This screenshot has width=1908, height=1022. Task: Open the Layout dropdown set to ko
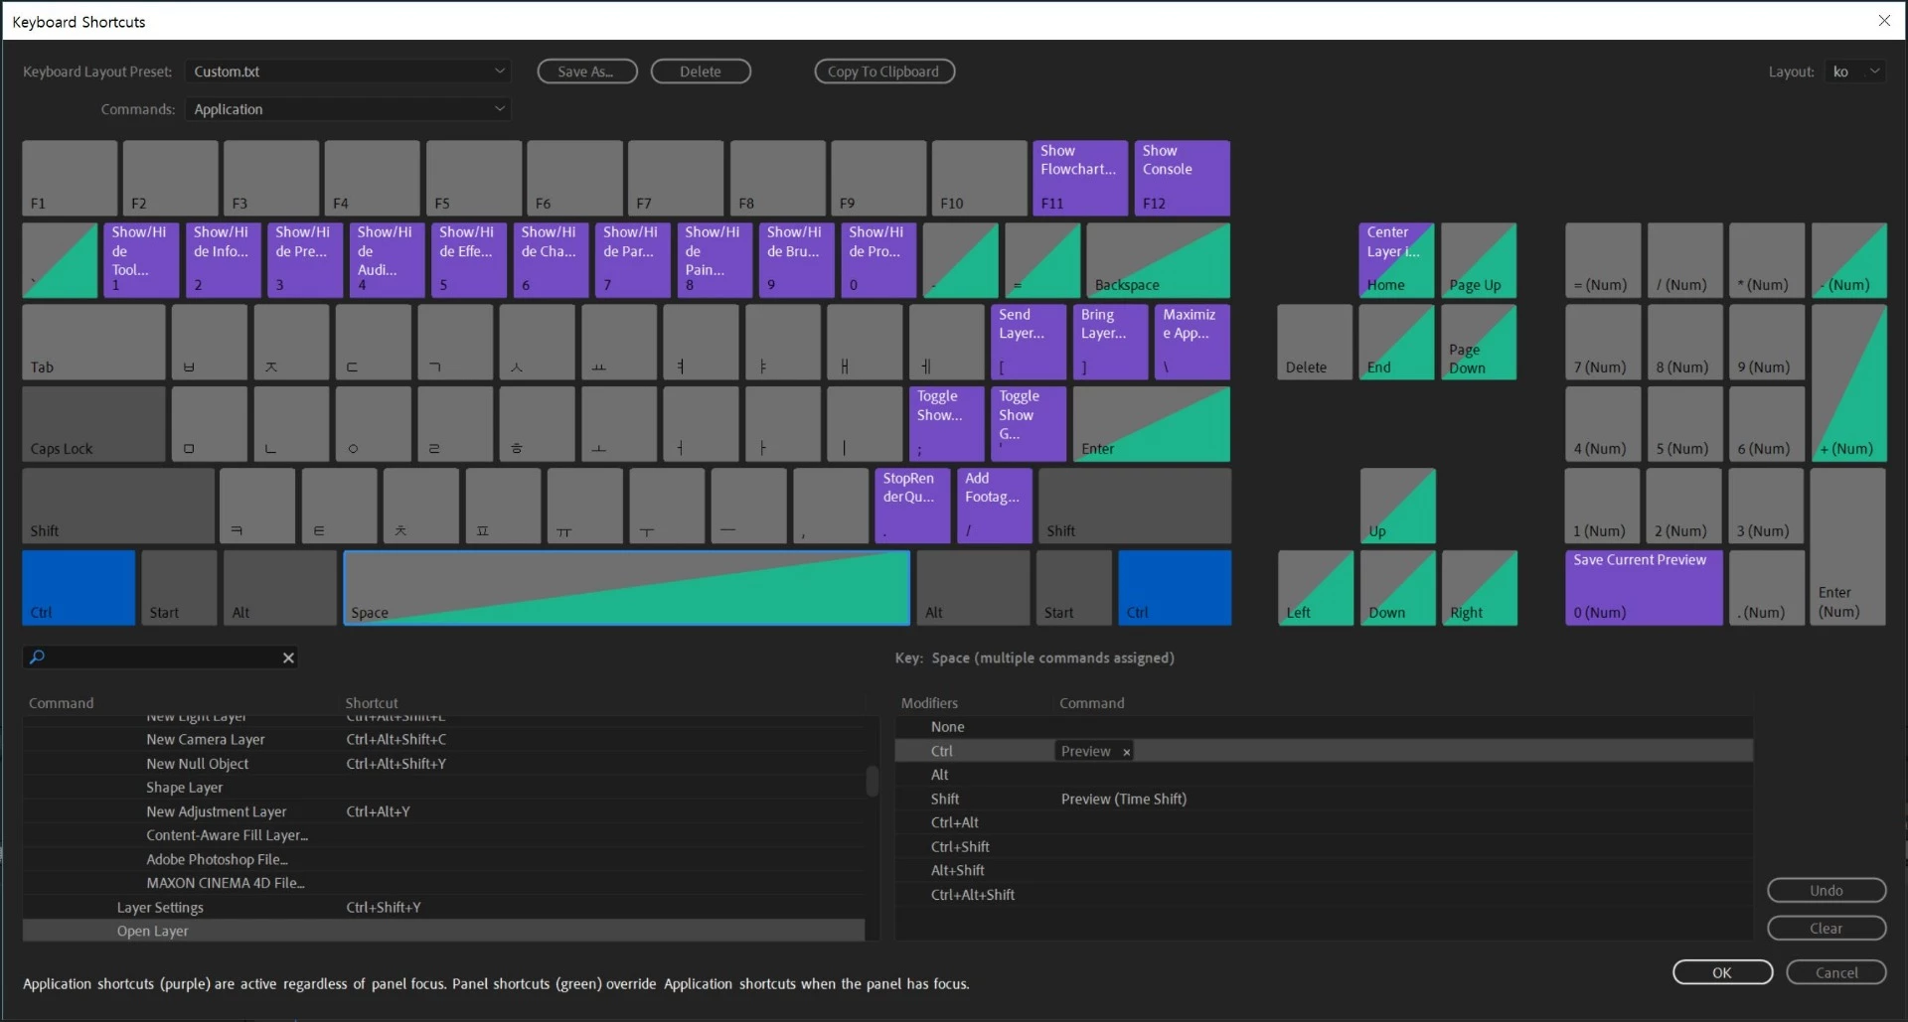pyautogui.click(x=1854, y=72)
